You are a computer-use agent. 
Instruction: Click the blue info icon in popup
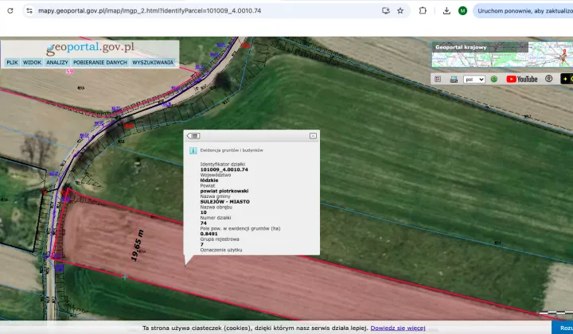(193, 150)
